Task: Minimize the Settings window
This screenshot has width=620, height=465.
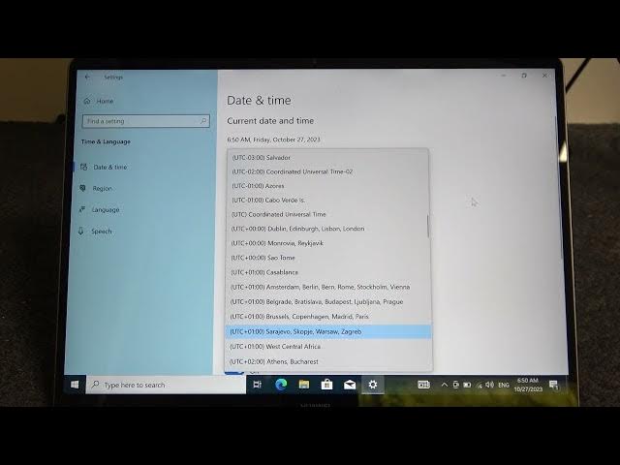Action: [x=504, y=76]
